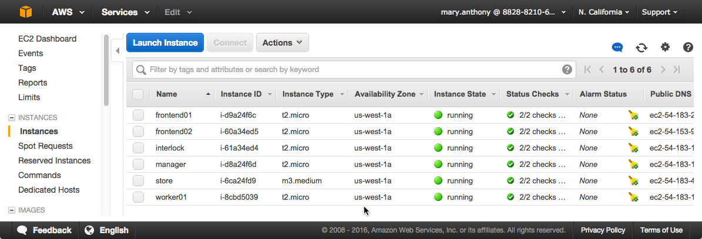The image size is (702, 239).
Task: Refresh the instances list
Action: click(641, 47)
